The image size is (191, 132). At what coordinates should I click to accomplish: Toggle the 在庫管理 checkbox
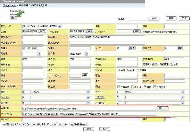pyautogui.click(x=118, y=87)
